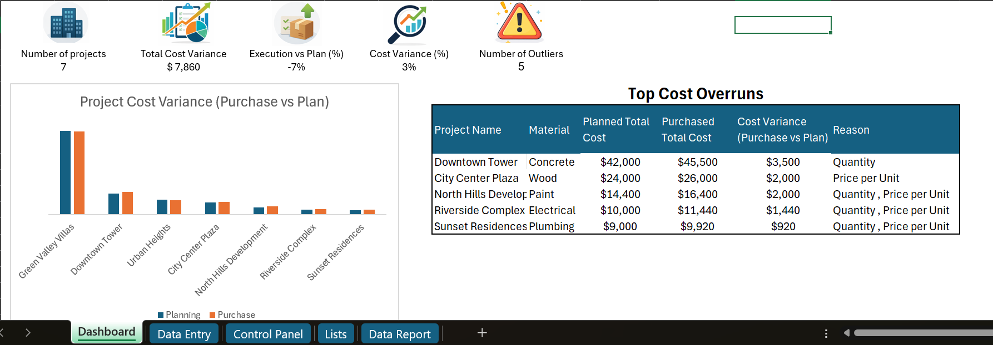The width and height of the screenshot is (993, 345).
Task: Click the Project Cost Variance chart title
Action: click(204, 102)
